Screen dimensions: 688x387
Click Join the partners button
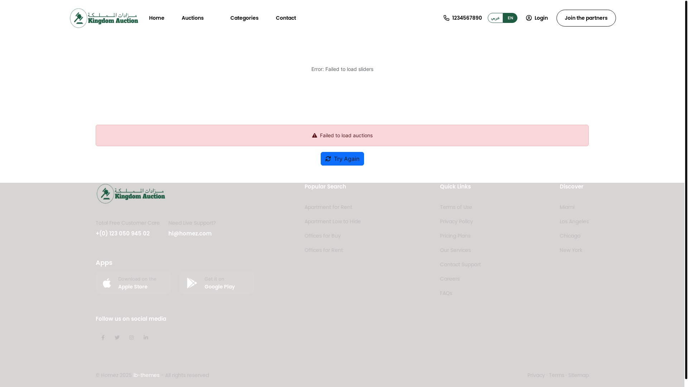(586, 18)
